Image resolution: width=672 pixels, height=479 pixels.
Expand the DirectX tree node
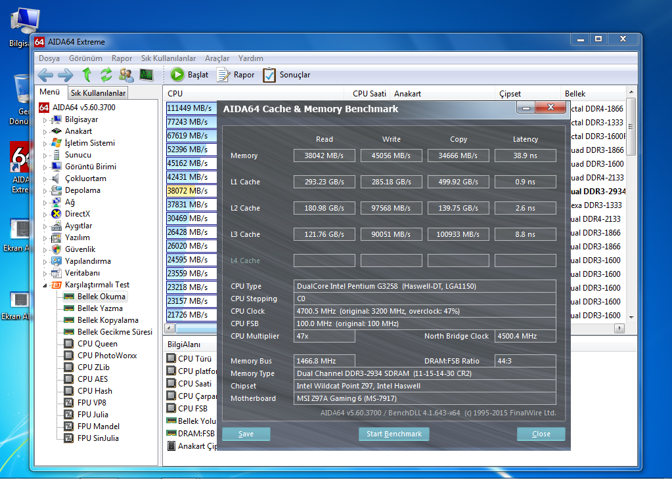[45, 215]
